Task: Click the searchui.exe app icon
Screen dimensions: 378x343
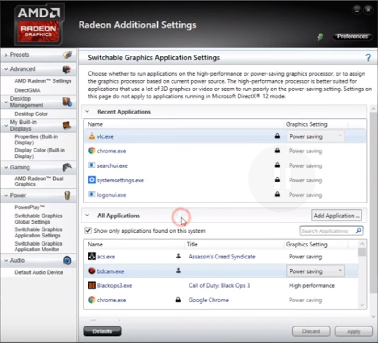Action: tap(92, 165)
